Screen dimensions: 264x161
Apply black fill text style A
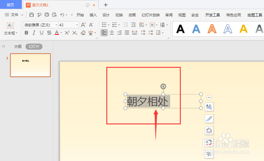[180, 29]
